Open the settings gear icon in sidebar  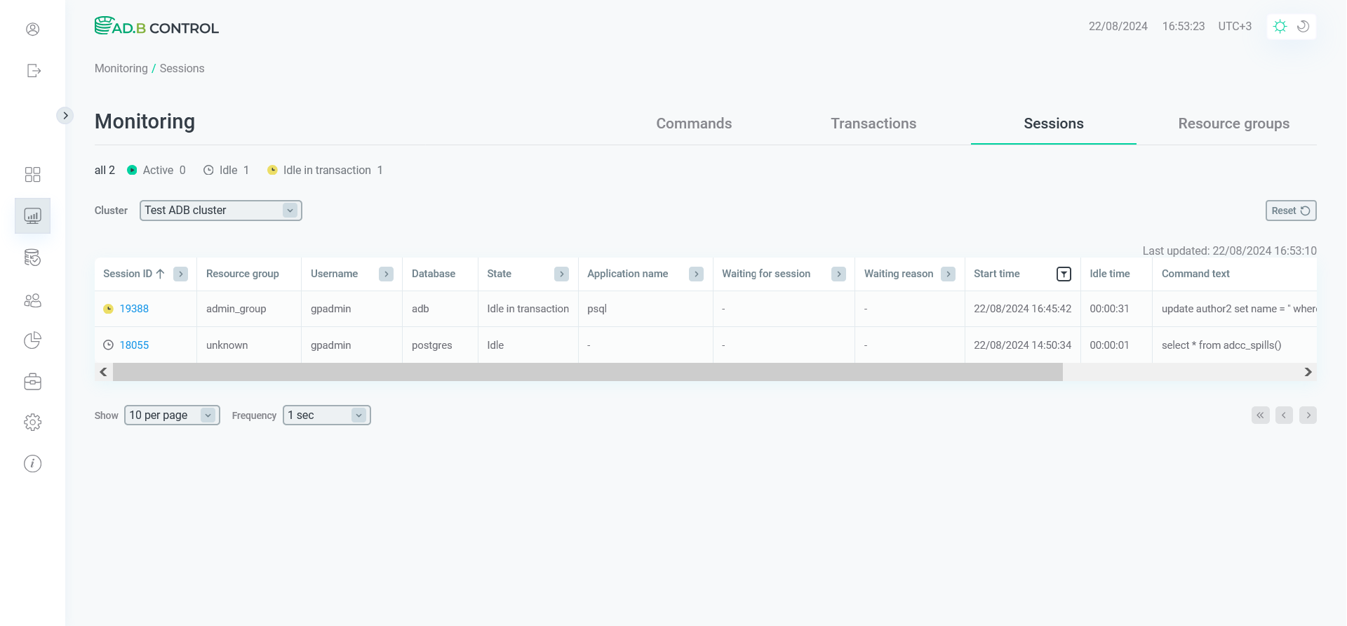click(32, 422)
